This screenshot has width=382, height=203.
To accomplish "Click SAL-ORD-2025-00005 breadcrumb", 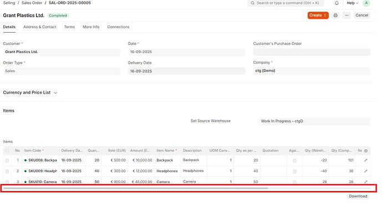I will point(70,3).
